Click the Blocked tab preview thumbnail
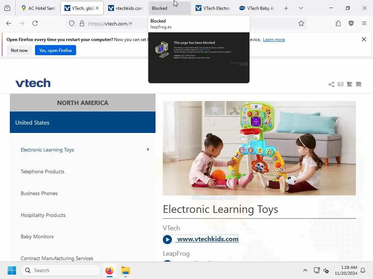The width and height of the screenshot is (373, 279). point(199,58)
